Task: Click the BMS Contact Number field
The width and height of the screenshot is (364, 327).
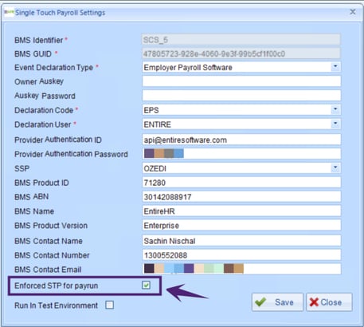Action: [x=241, y=255]
